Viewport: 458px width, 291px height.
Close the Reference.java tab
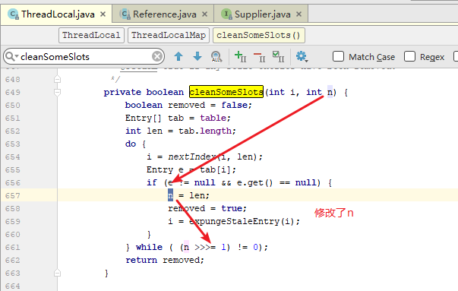[x=205, y=14]
